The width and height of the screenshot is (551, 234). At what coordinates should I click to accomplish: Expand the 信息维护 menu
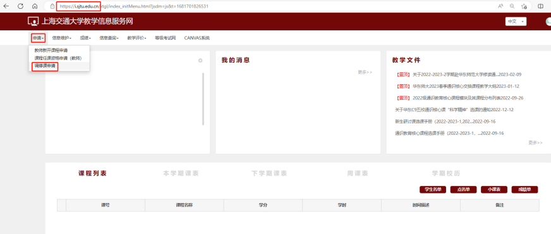coord(61,38)
